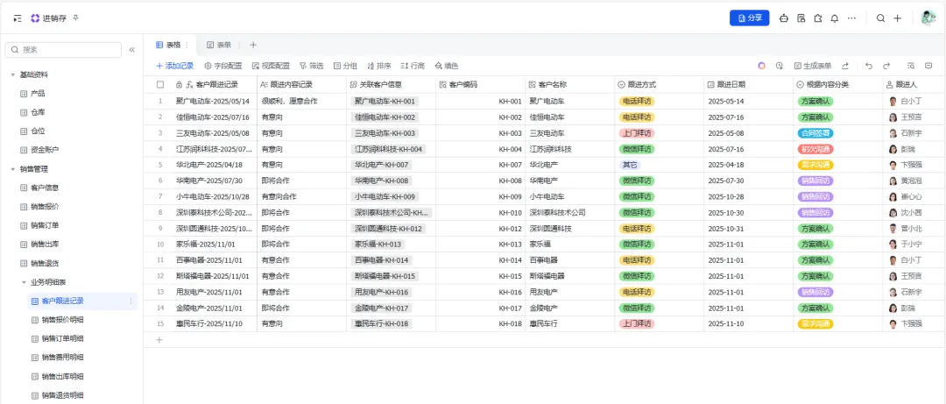Click the blue 分享 button

tap(749, 18)
